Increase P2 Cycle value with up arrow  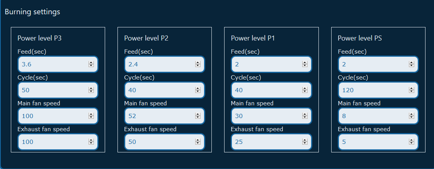click(198, 89)
